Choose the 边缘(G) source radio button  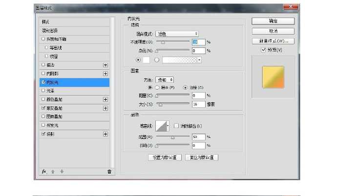pos(185,87)
